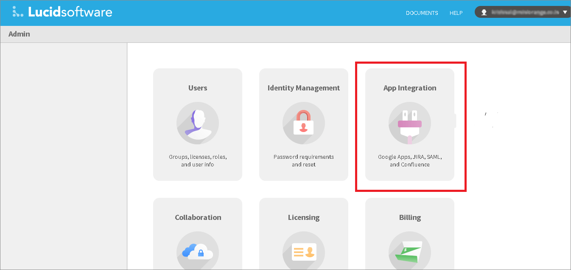This screenshot has height=270, width=571.
Task: Open HELP in the top navigation
Action: [x=456, y=13]
